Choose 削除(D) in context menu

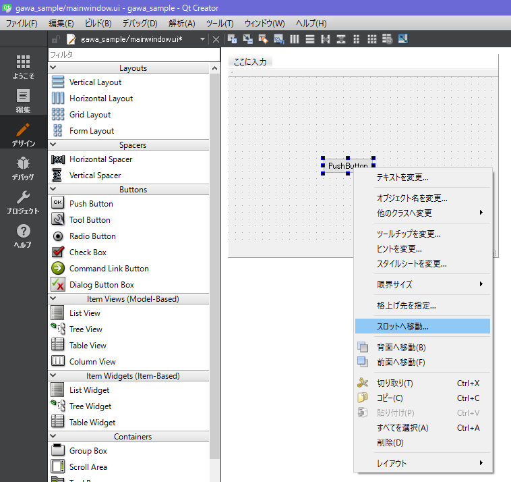pos(423,443)
